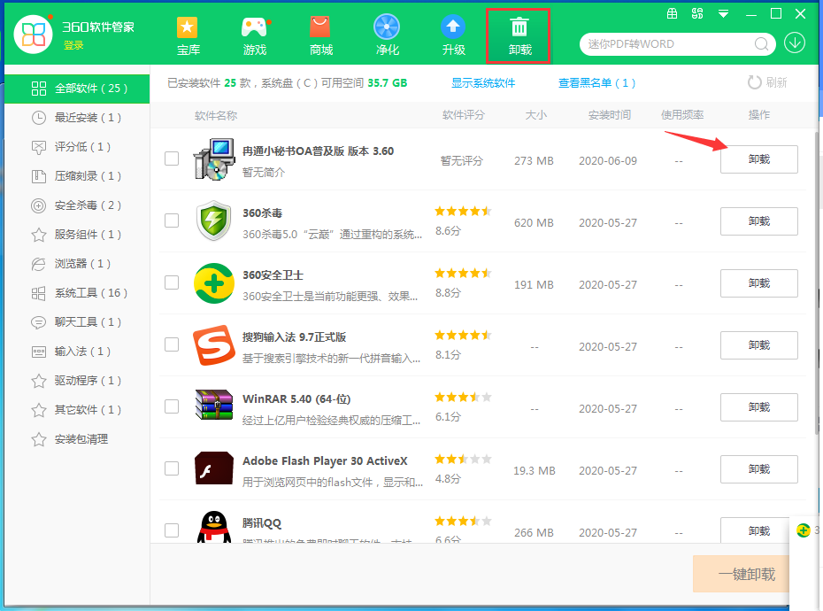Select 系统工具 (16) category
Image resolution: width=823 pixels, height=611 pixels.
pos(77,292)
